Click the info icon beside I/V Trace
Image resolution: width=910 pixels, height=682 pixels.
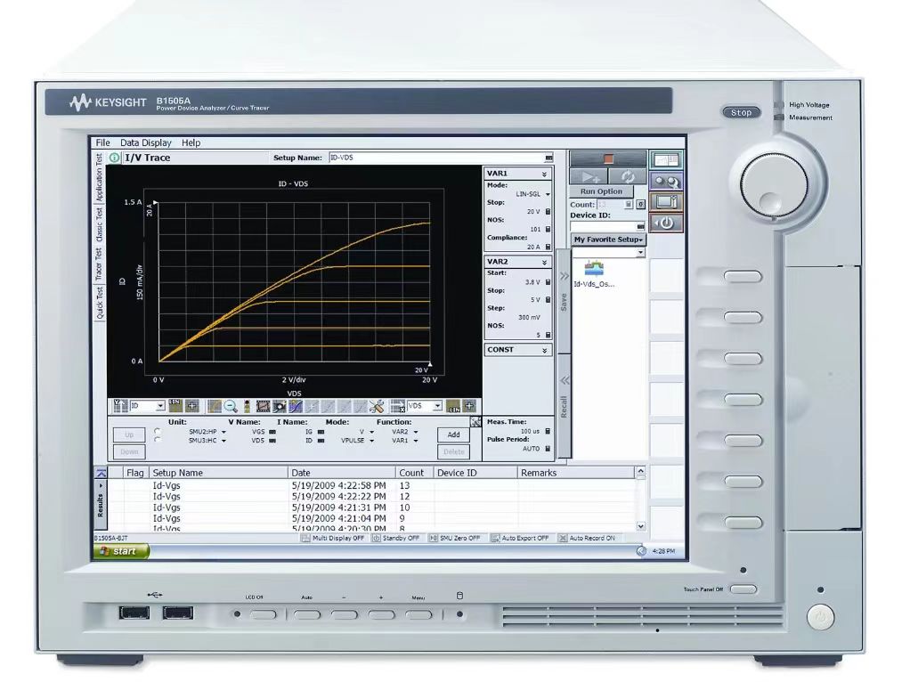tap(115, 158)
